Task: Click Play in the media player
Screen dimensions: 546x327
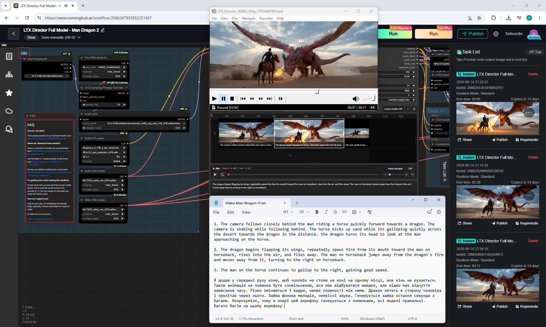Action: click(x=214, y=99)
